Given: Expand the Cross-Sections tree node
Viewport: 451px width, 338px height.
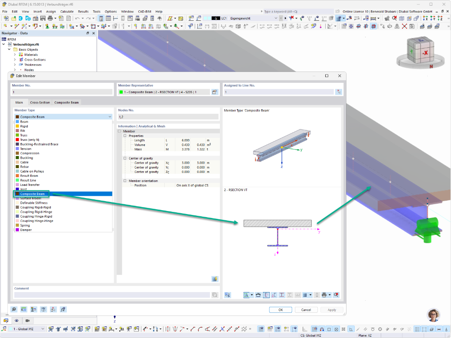Looking at the screenshot, I should click(x=15, y=60).
